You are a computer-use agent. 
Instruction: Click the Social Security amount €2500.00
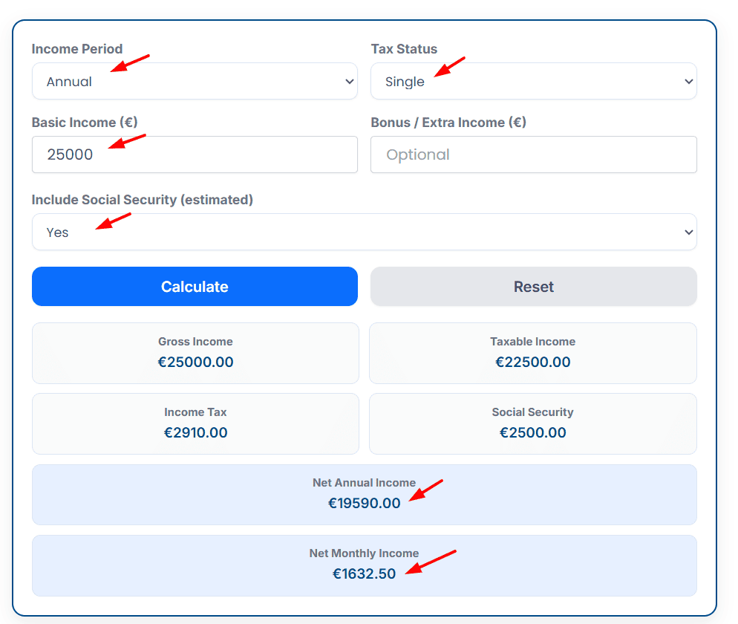click(x=533, y=432)
